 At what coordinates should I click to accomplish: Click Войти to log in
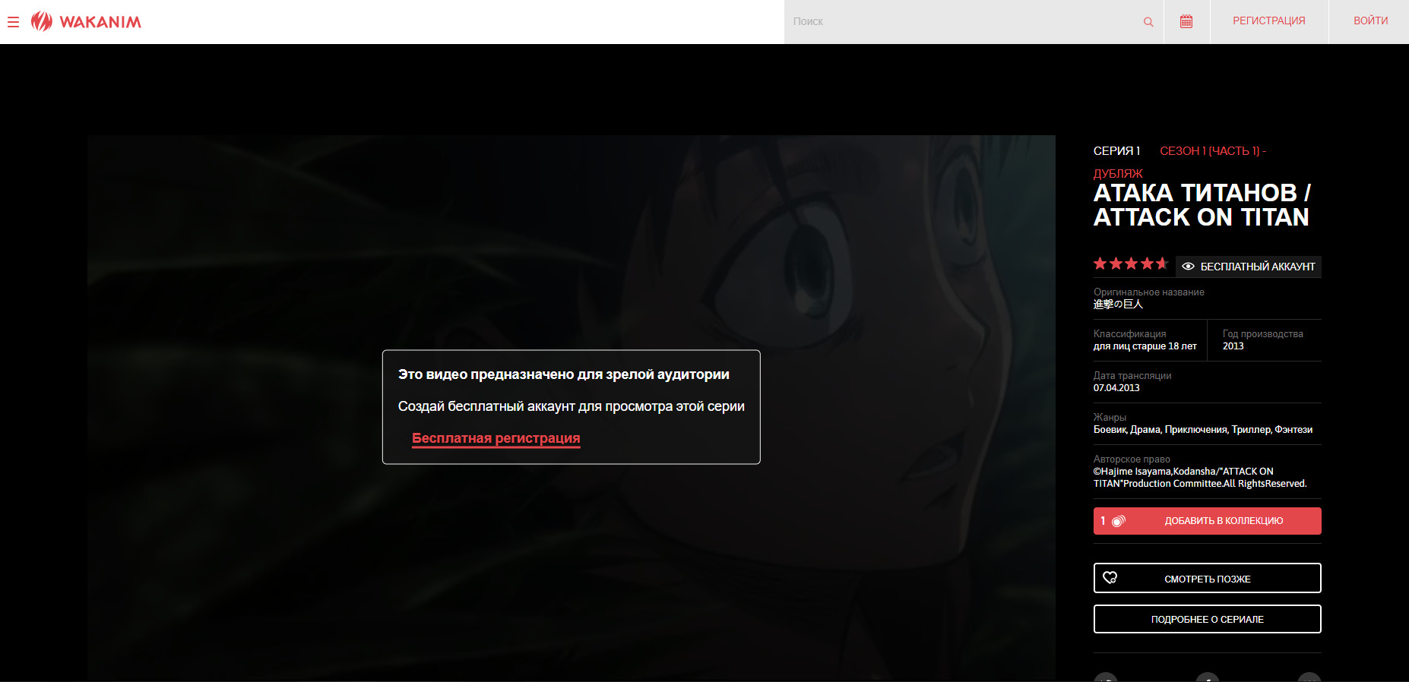point(1369,21)
